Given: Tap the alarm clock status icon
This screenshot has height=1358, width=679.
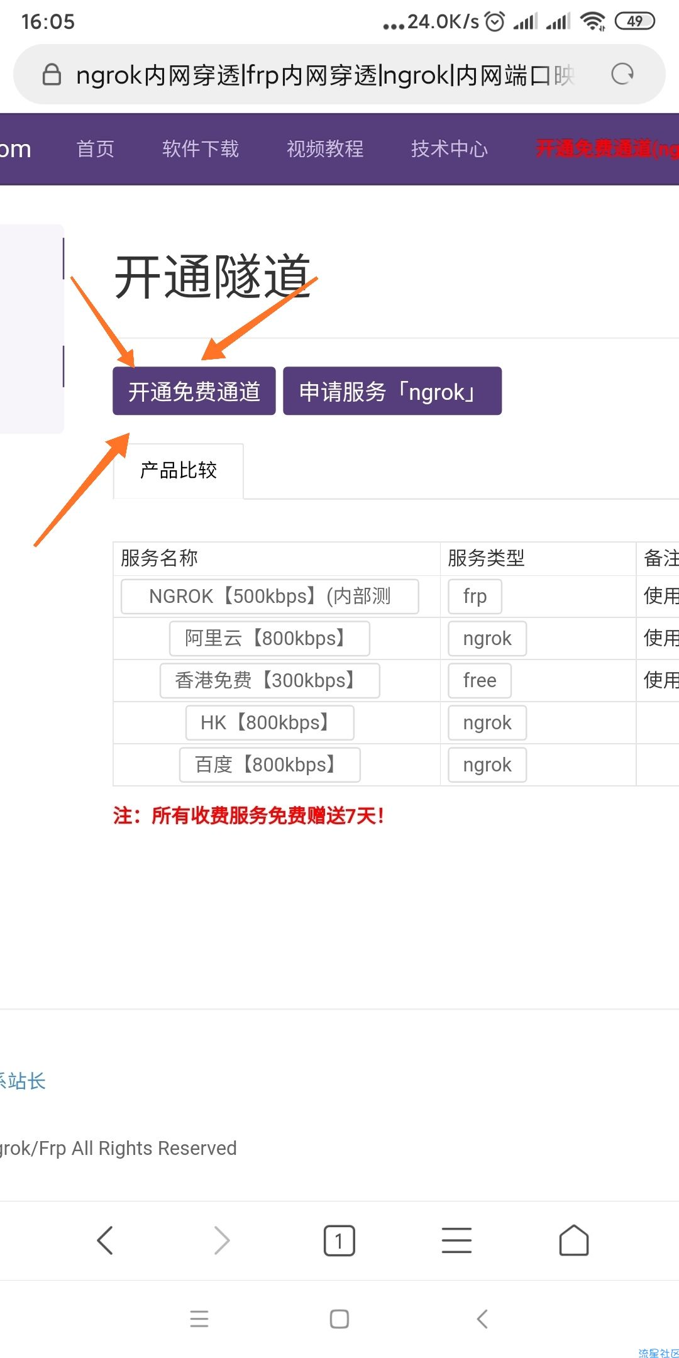Looking at the screenshot, I should (495, 21).
